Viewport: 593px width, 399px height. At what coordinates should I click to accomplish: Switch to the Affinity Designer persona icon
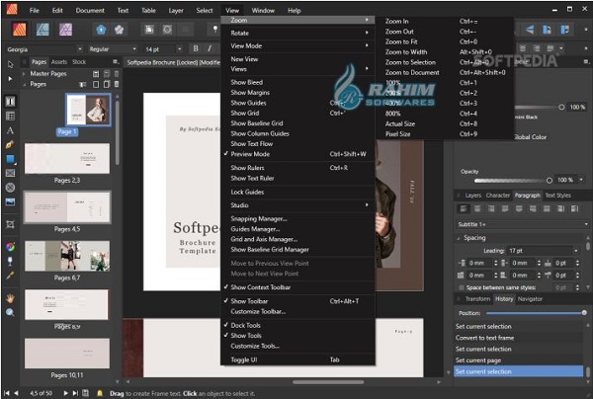[43, 29]
